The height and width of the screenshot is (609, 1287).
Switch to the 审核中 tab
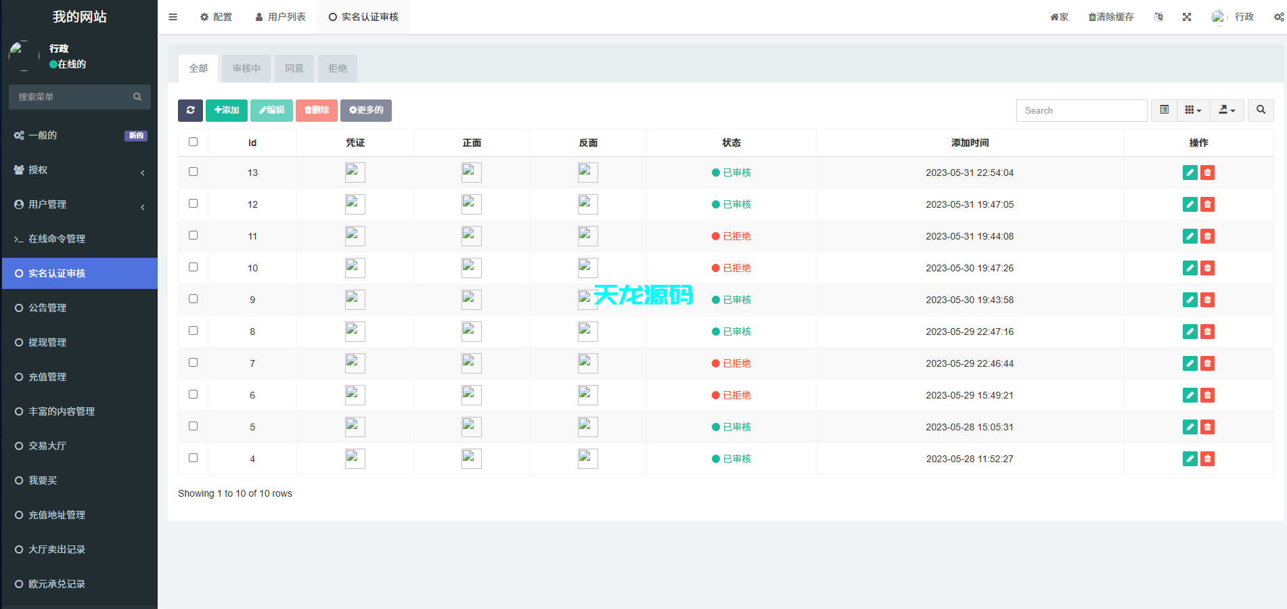click(246, 68)
